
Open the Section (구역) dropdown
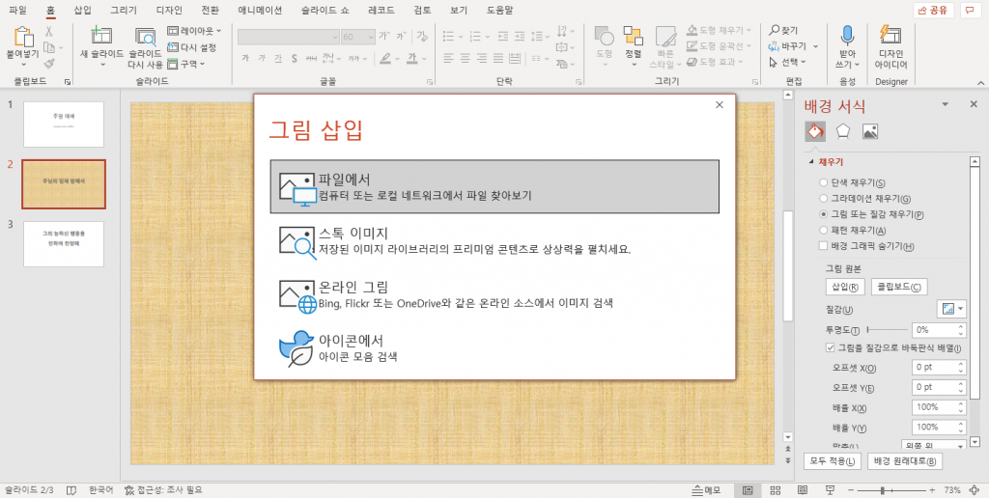click(186, 64)
